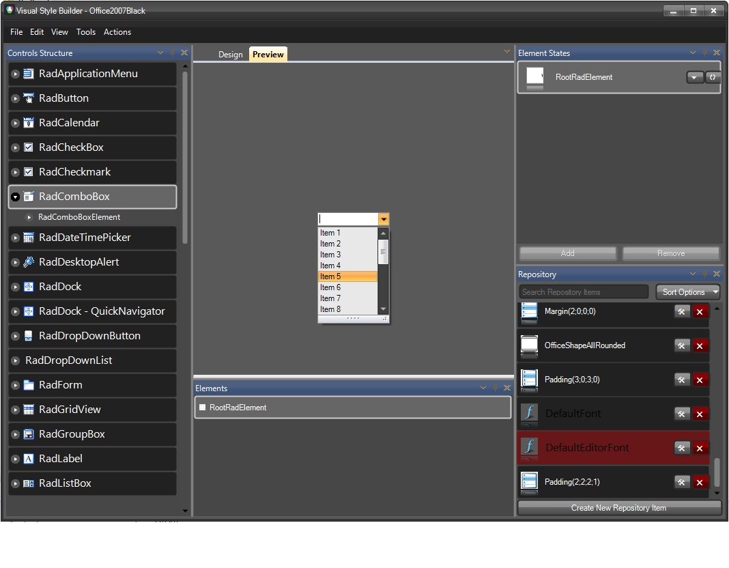Open the Tools menu
Screen dimensions: 729x568
pos(86,32)
